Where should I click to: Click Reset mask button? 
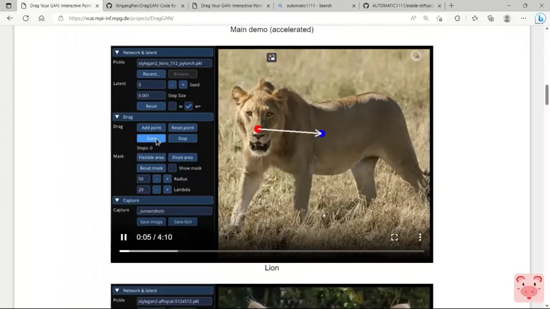[151, 168]
